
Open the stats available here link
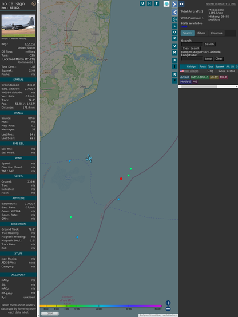[184, 26]
